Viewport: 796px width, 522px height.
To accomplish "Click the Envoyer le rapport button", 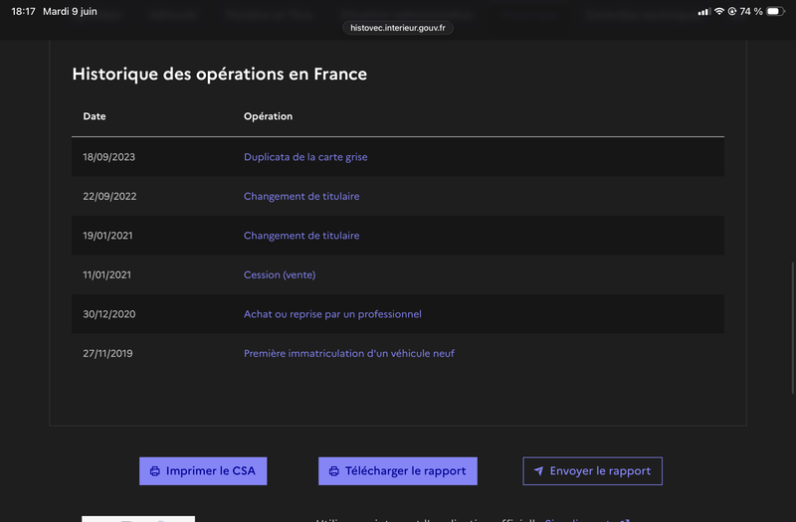I will pyautogui.click(x=592, y=471).
